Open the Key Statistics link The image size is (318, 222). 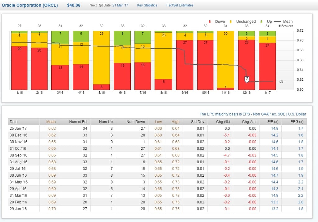point(147,5)
